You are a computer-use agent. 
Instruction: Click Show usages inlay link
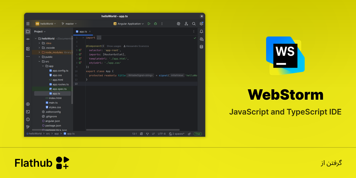click(114, 46)
